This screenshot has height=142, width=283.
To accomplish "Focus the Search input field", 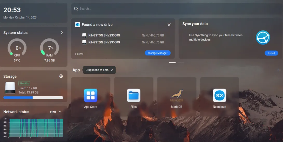I will (177, 9).
